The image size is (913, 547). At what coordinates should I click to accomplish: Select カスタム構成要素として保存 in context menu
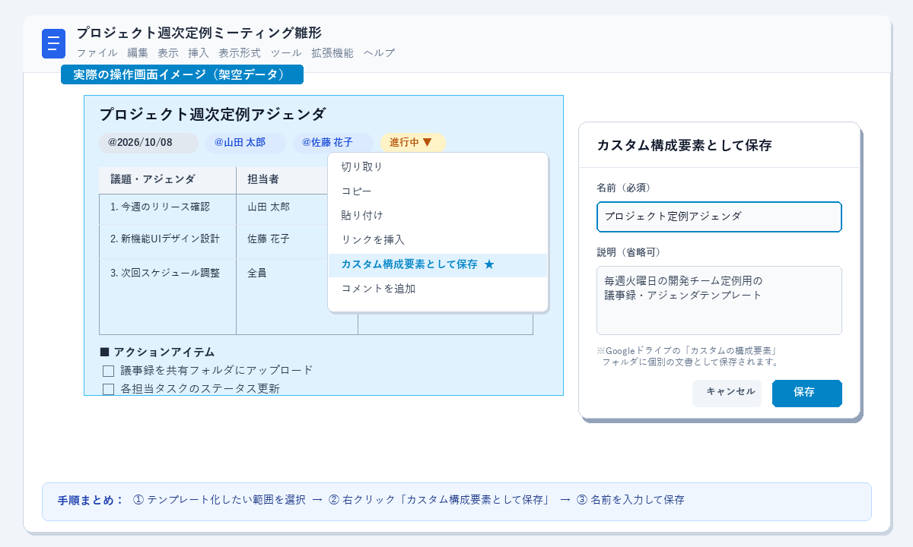(x=437, y=265)
